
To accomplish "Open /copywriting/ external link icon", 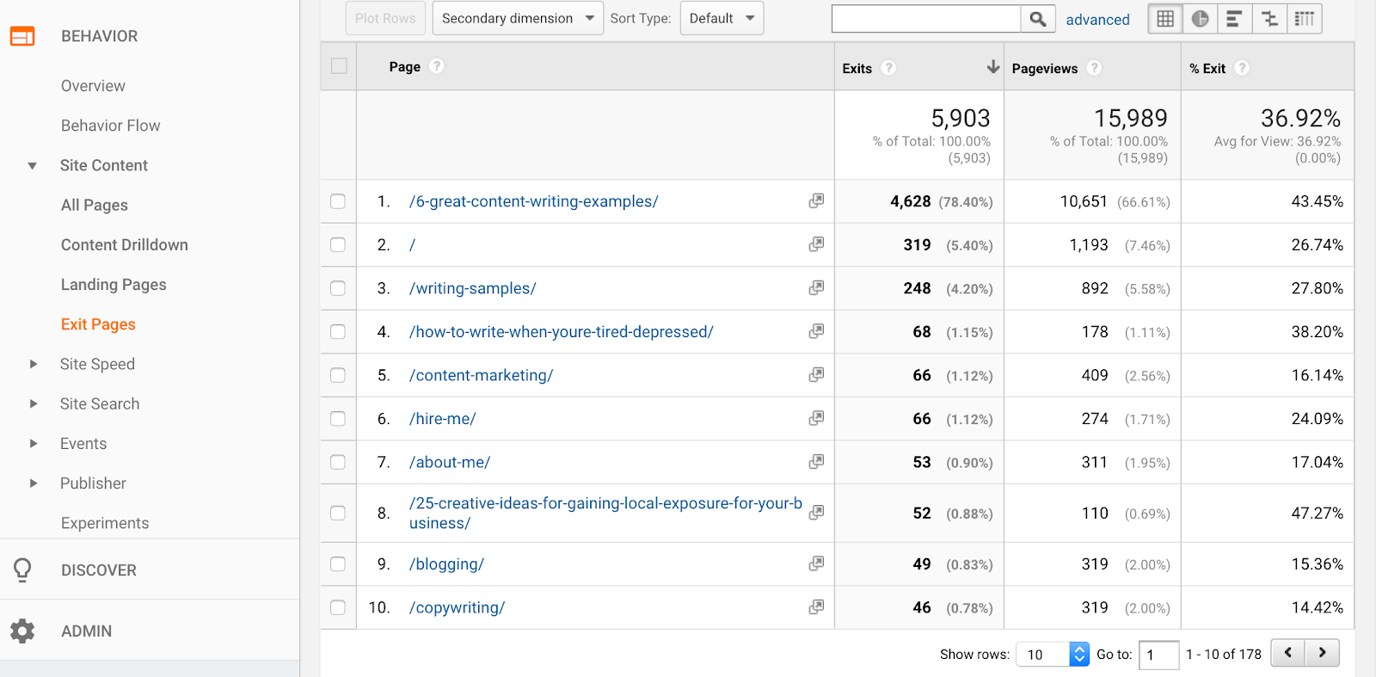I will (816, 606).
